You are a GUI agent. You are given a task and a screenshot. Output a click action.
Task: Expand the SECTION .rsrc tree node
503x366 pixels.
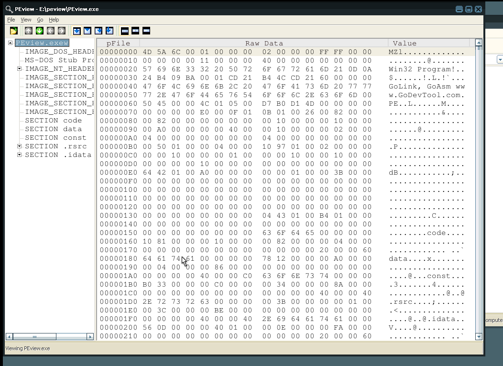19,146
